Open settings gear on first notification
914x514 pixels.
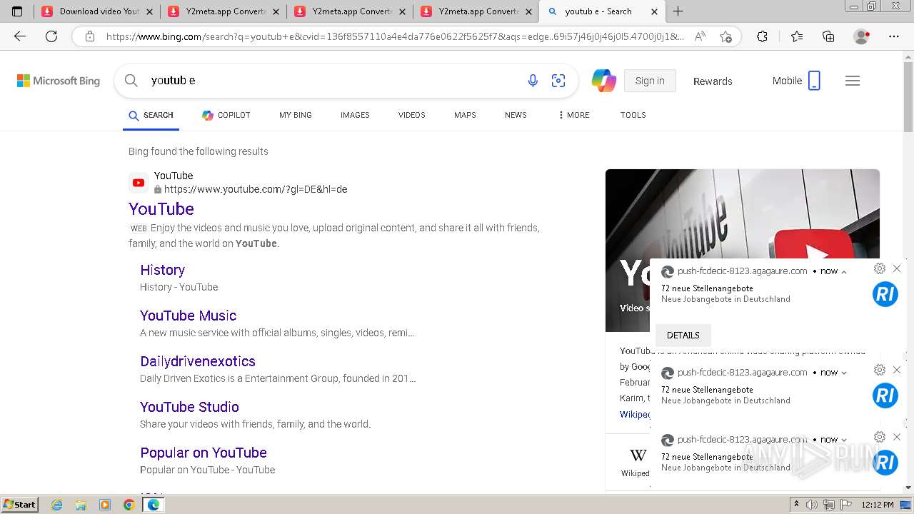(880, 268)
